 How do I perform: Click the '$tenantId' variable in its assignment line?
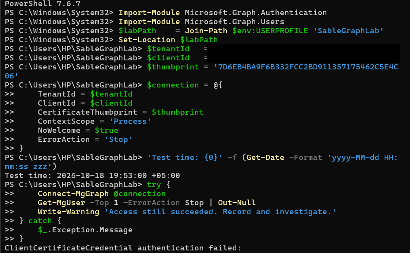[x=168, y=49]
